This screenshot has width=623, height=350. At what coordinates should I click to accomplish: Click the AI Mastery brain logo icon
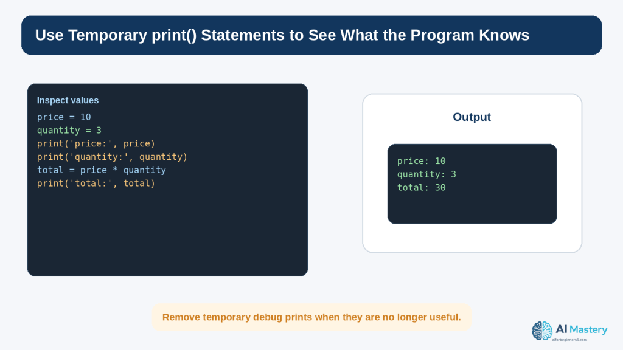click(542, 331)
